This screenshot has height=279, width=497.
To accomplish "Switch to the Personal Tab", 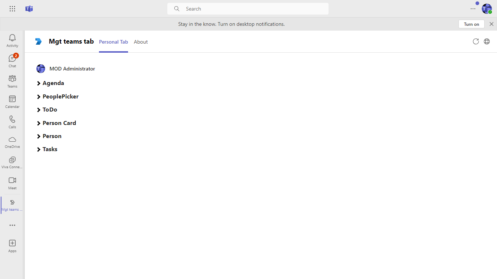I will tap(114, 42).
